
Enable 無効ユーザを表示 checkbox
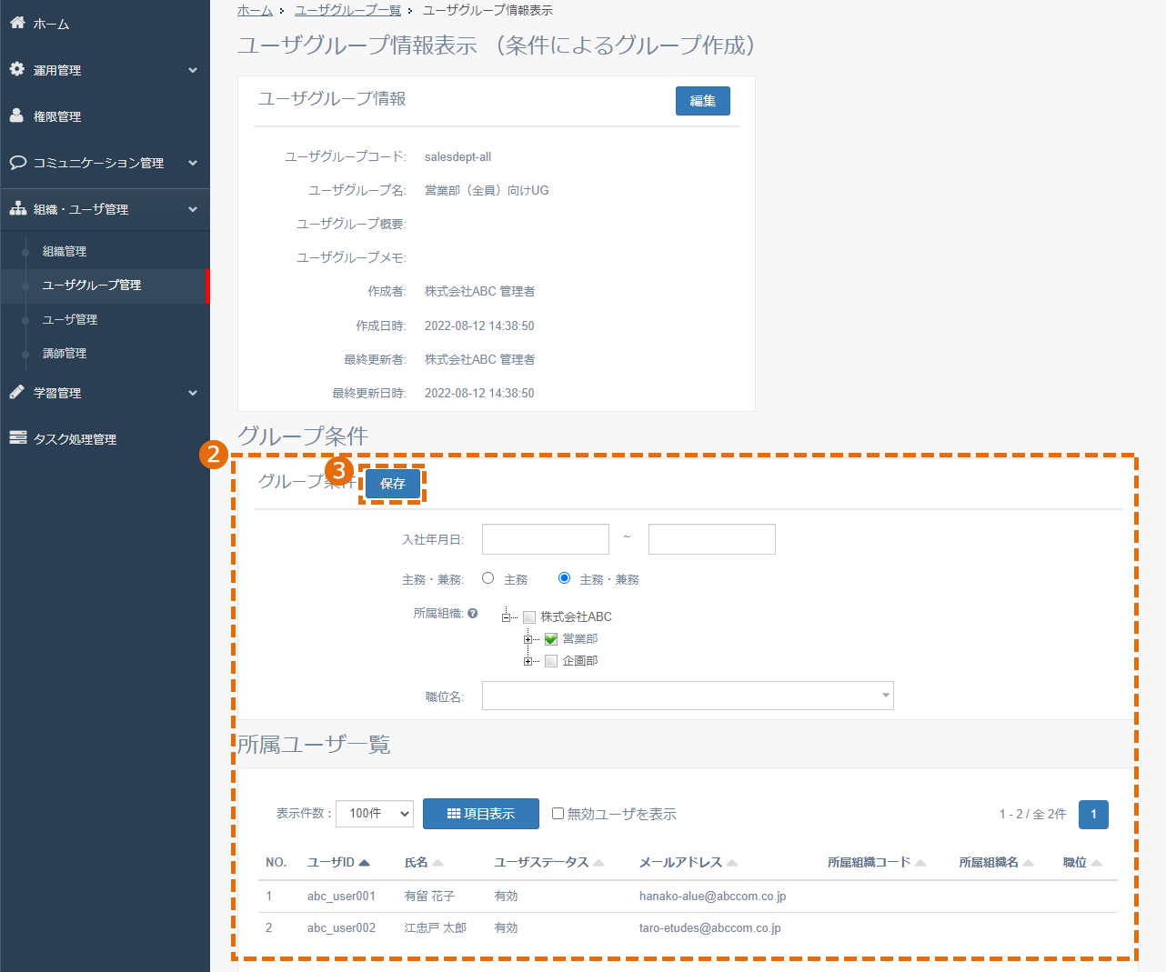tap(558, 814)
